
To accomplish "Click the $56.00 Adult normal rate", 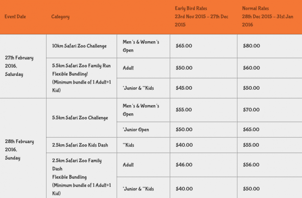I will (x=251, y=165).
